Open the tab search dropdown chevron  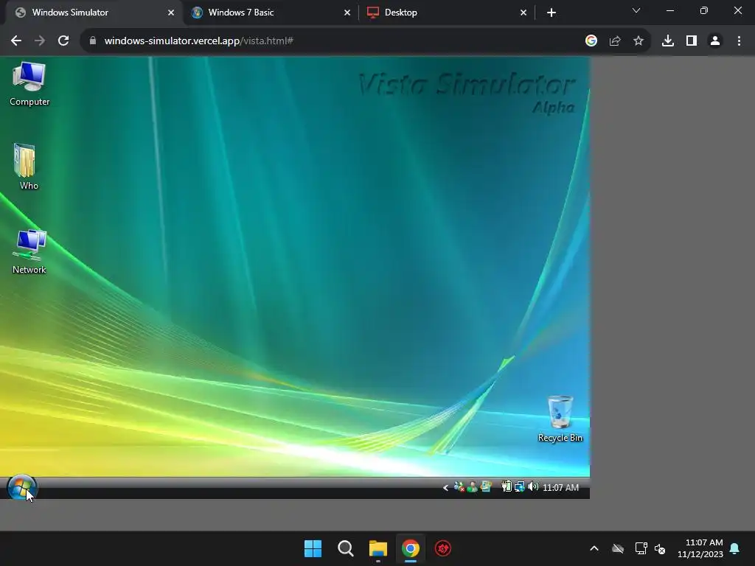click(x=636, y=10)
